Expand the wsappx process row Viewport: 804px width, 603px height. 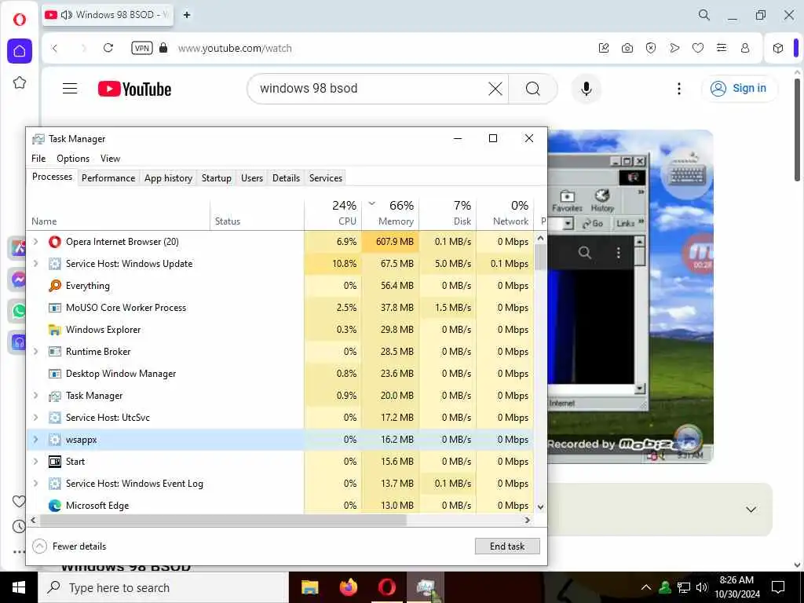pyautogui.click(x=35, y=440)
